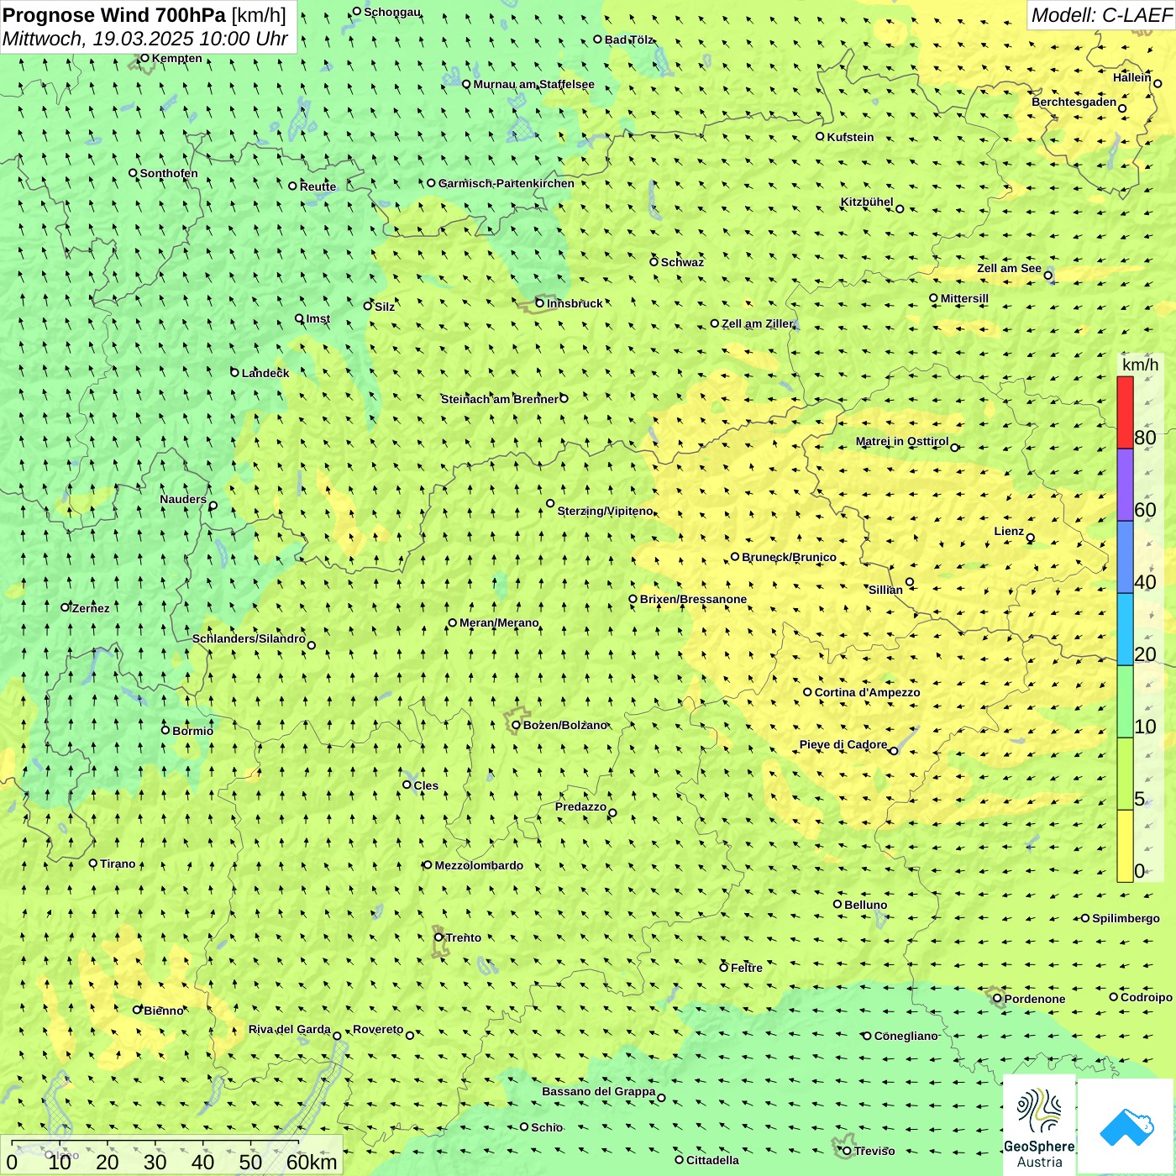Image resolution: width=1176 pixels, height=1176 pixels.
Task: Click the Bad Tölz location marker
Action: 598,39
